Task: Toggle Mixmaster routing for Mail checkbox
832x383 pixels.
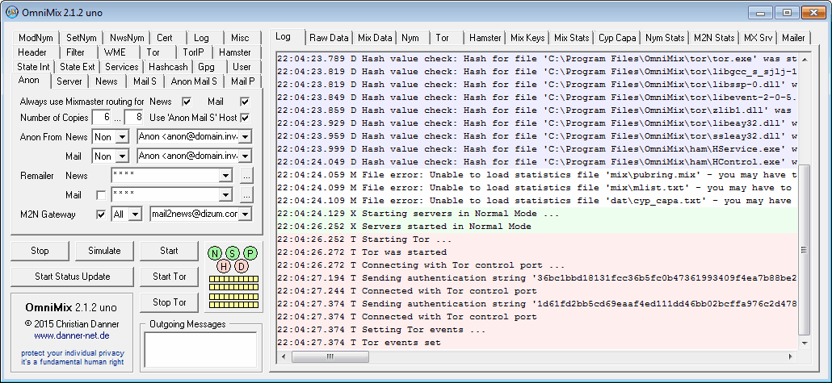Action: tap(245, 101)
